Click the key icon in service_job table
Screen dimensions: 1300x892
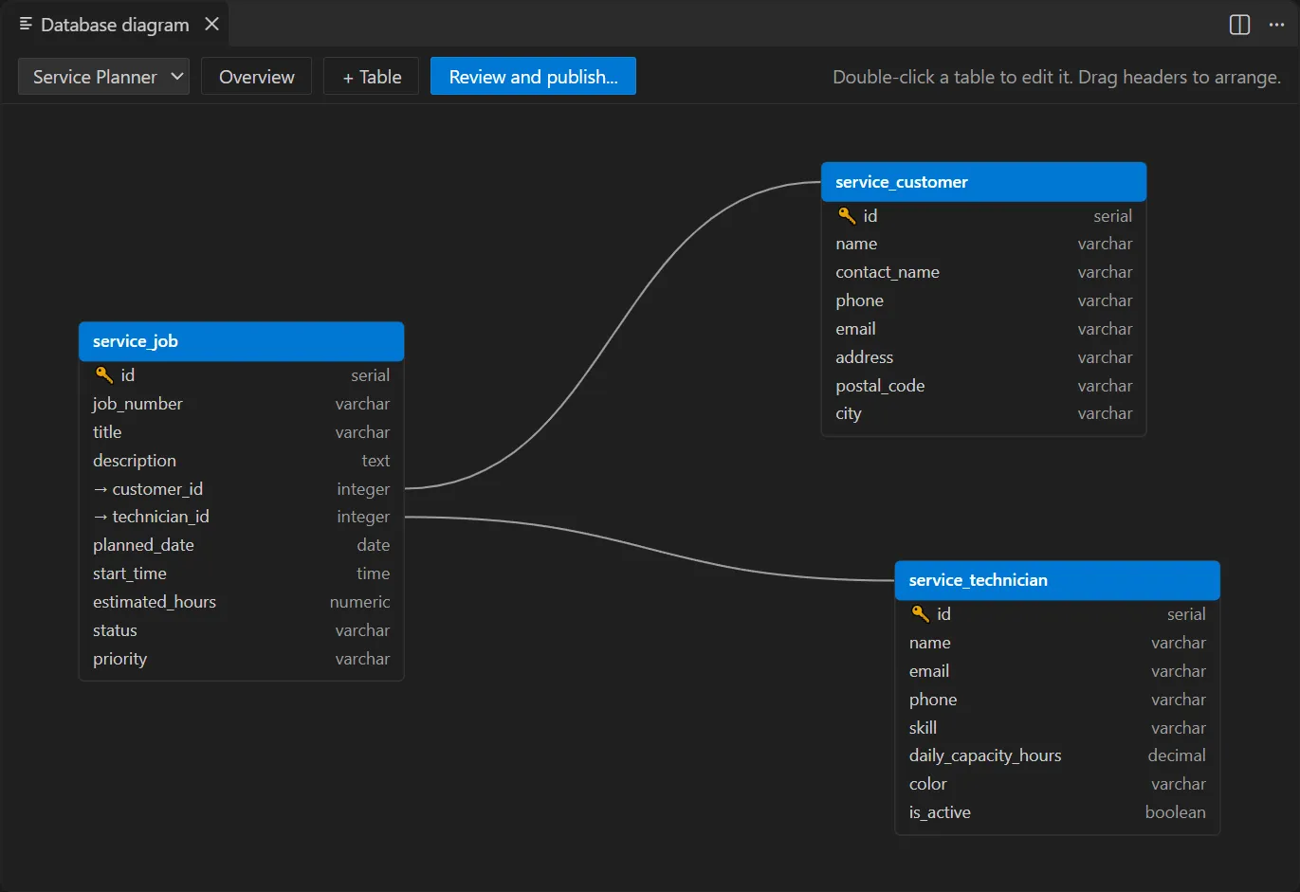(104, 375)
